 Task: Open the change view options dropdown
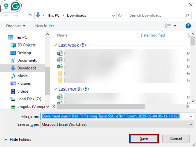175,26
